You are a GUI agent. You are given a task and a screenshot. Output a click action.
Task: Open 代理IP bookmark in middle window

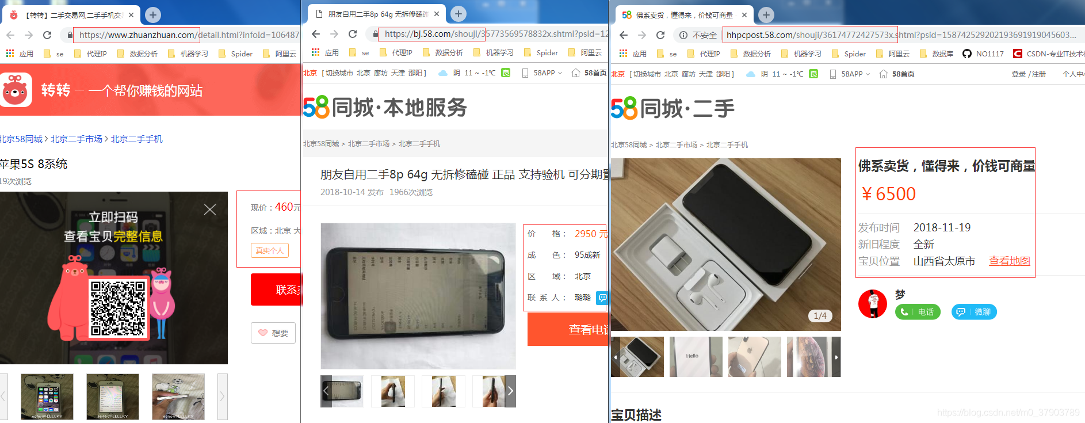[x=396, y=52]
